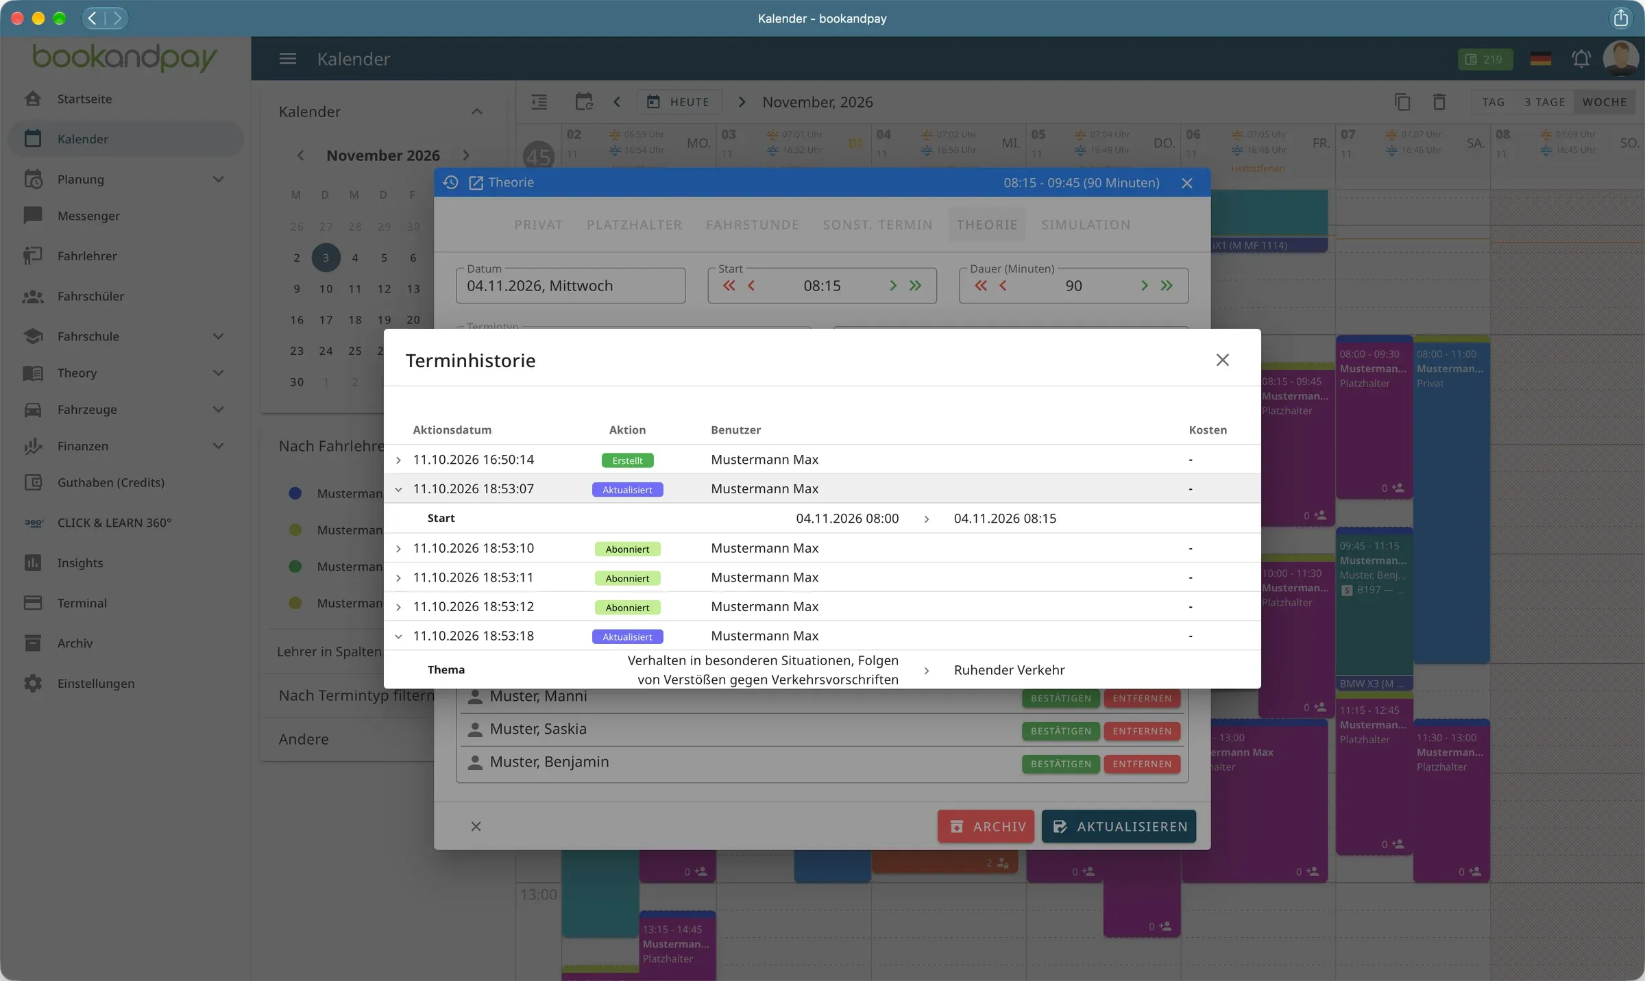Expand the Planung sidebar submenu

coord(218,179)
